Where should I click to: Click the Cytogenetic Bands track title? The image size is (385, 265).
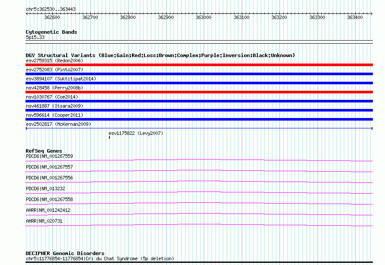(51, 32)
